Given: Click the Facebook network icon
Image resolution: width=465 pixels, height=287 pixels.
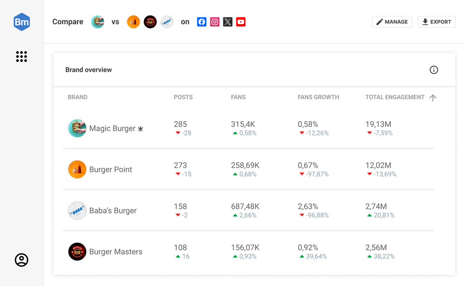Looking at the screenshot, I should tap(202, 22).
